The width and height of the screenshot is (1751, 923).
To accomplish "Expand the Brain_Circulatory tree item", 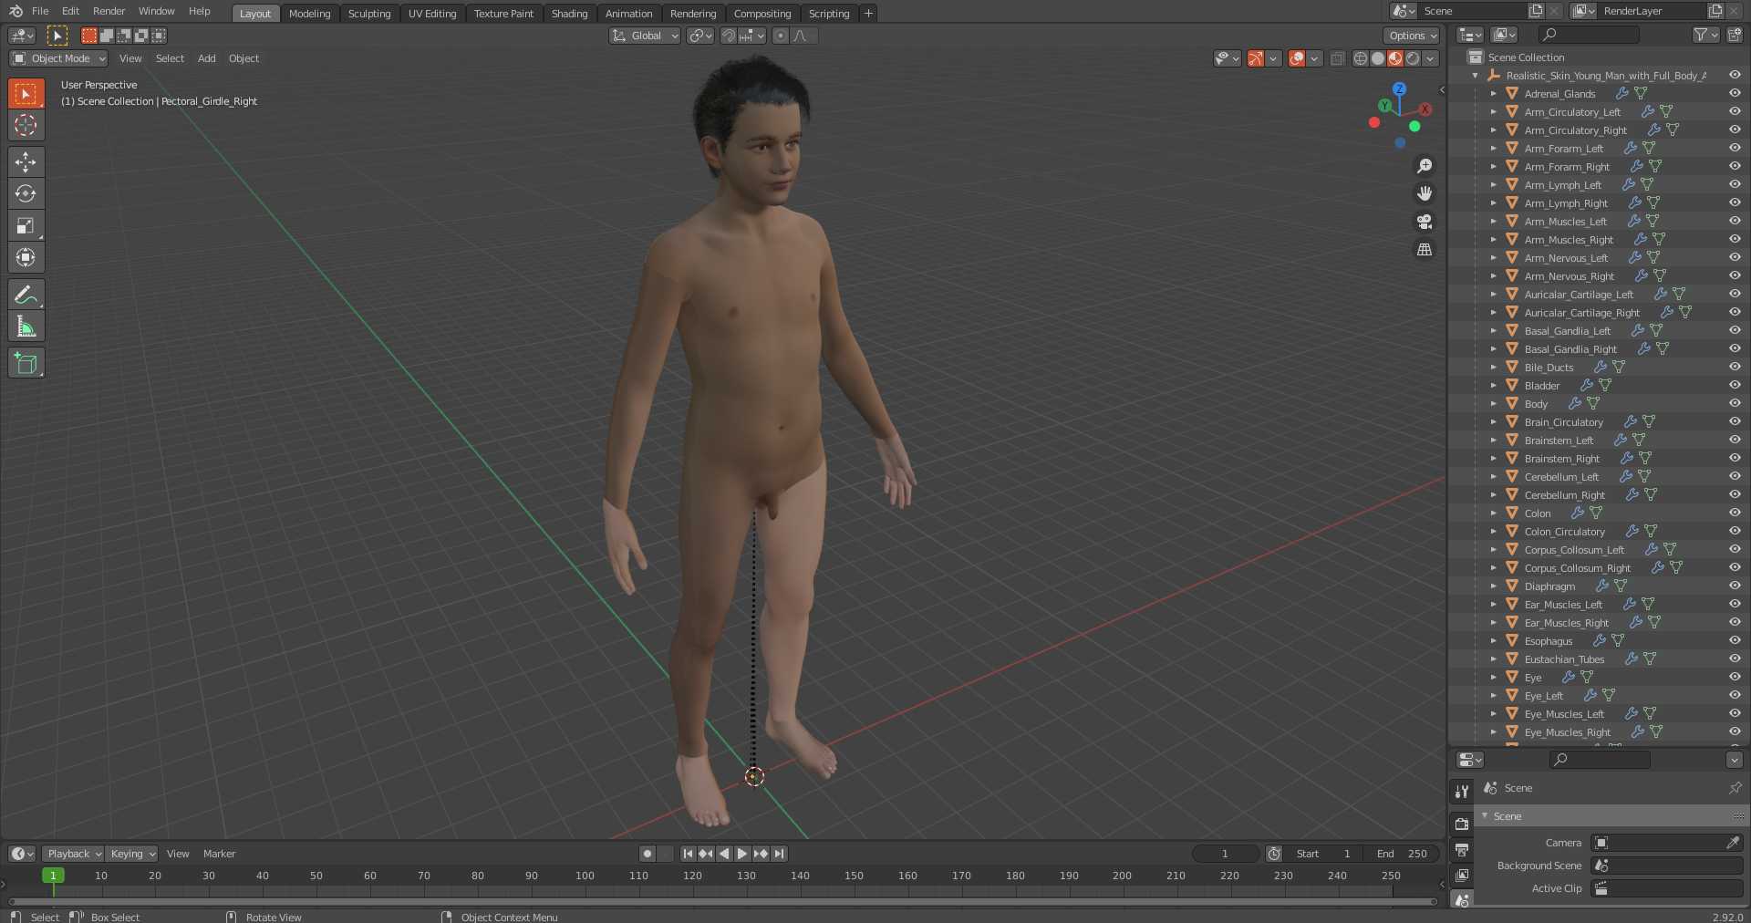I will 1493,422.
